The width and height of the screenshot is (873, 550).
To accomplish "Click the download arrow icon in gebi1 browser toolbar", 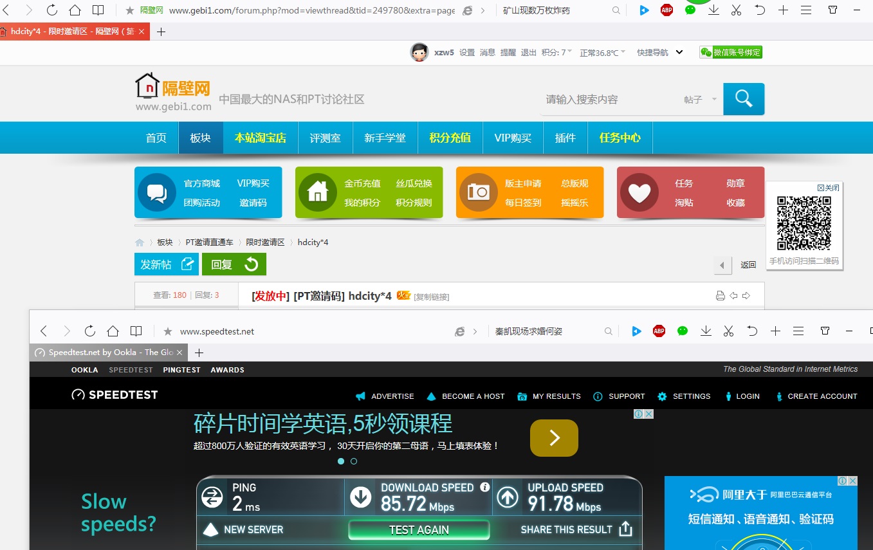I will point(713,10).
